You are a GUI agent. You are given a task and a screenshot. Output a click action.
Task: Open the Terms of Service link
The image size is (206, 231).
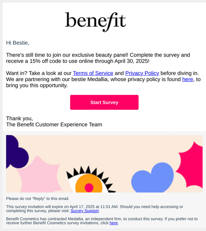[x=93, y=73]
